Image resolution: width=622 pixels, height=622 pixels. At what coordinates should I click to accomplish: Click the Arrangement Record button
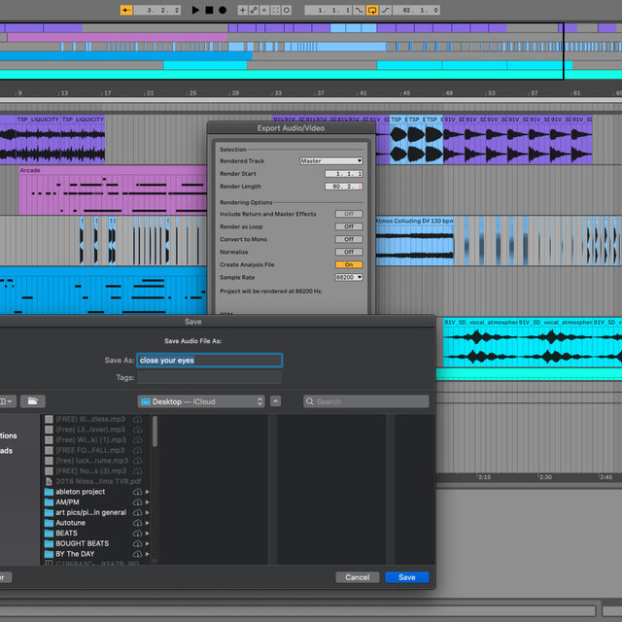(222, 10)
